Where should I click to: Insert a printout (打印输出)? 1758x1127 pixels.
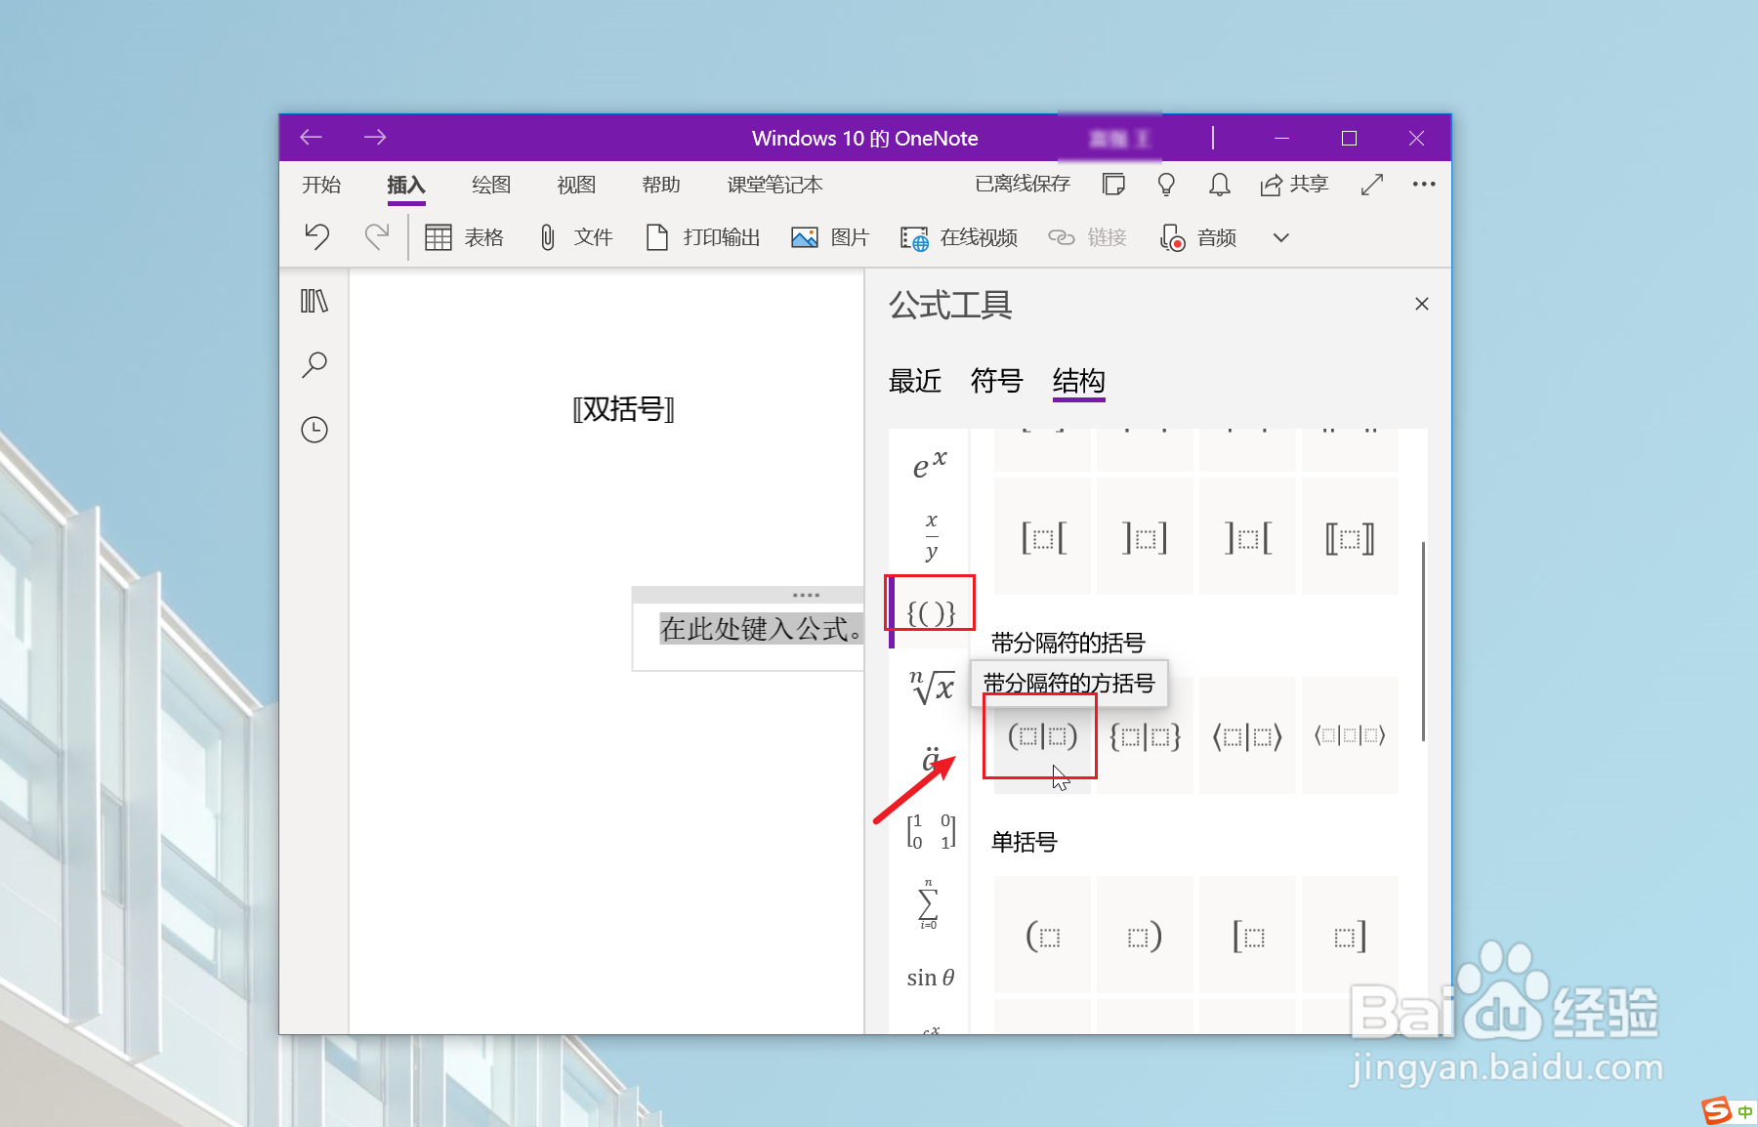702,237
